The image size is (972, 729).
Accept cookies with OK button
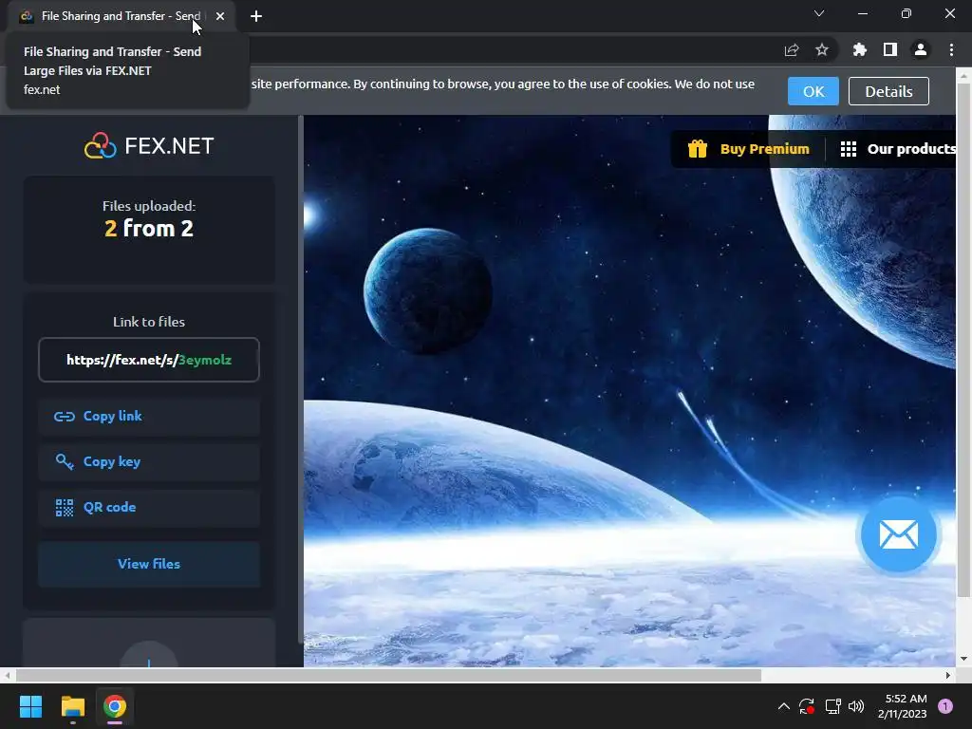tap(813, 91)
